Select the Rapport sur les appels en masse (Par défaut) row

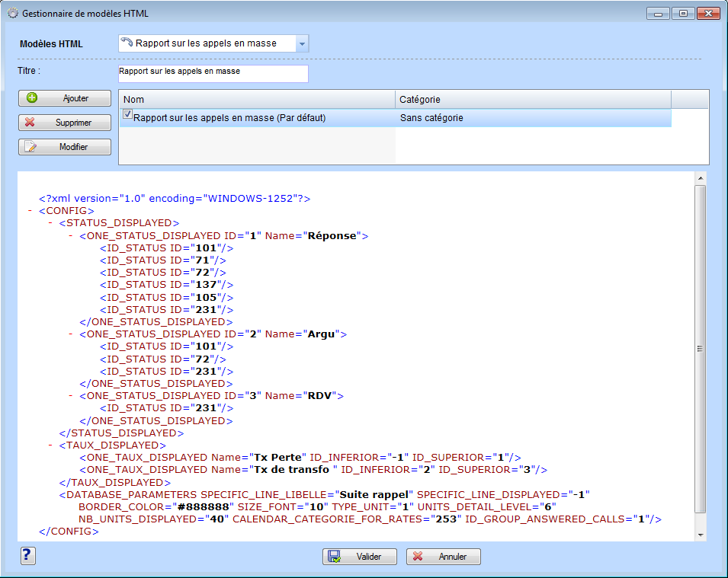[395, 118]
